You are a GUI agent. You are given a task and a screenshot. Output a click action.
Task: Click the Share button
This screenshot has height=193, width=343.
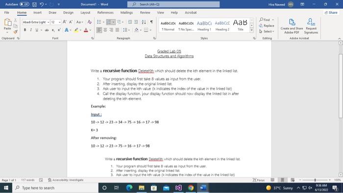tap(331, 12)
